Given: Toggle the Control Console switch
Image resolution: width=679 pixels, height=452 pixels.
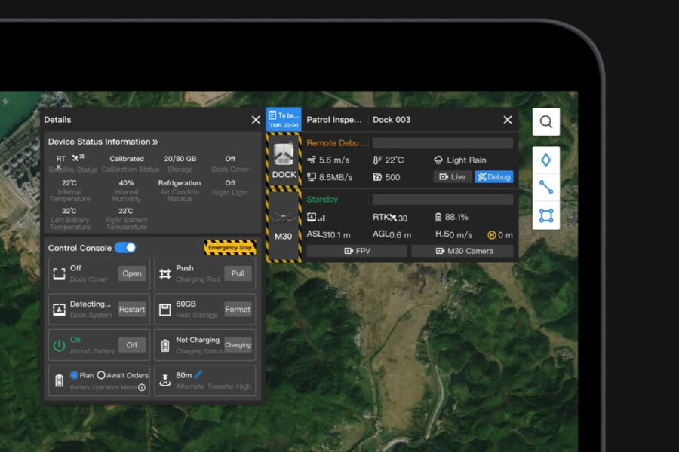Looking at the screenshot, I should click(x=125, y=248).
